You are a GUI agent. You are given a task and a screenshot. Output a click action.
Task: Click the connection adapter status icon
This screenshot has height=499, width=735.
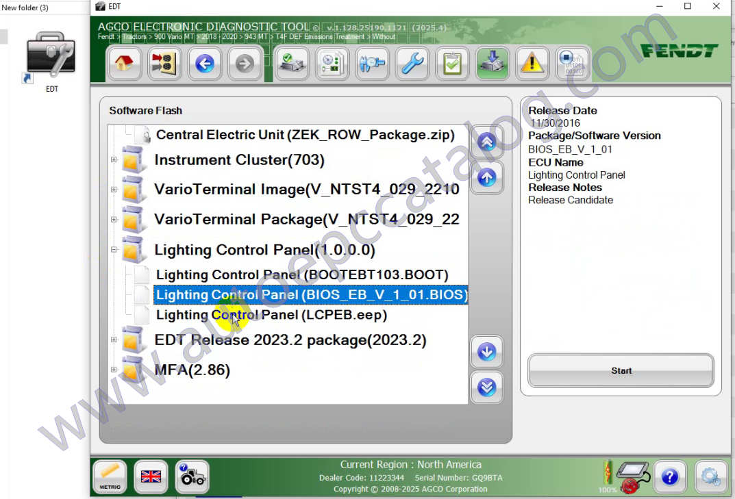633,477
